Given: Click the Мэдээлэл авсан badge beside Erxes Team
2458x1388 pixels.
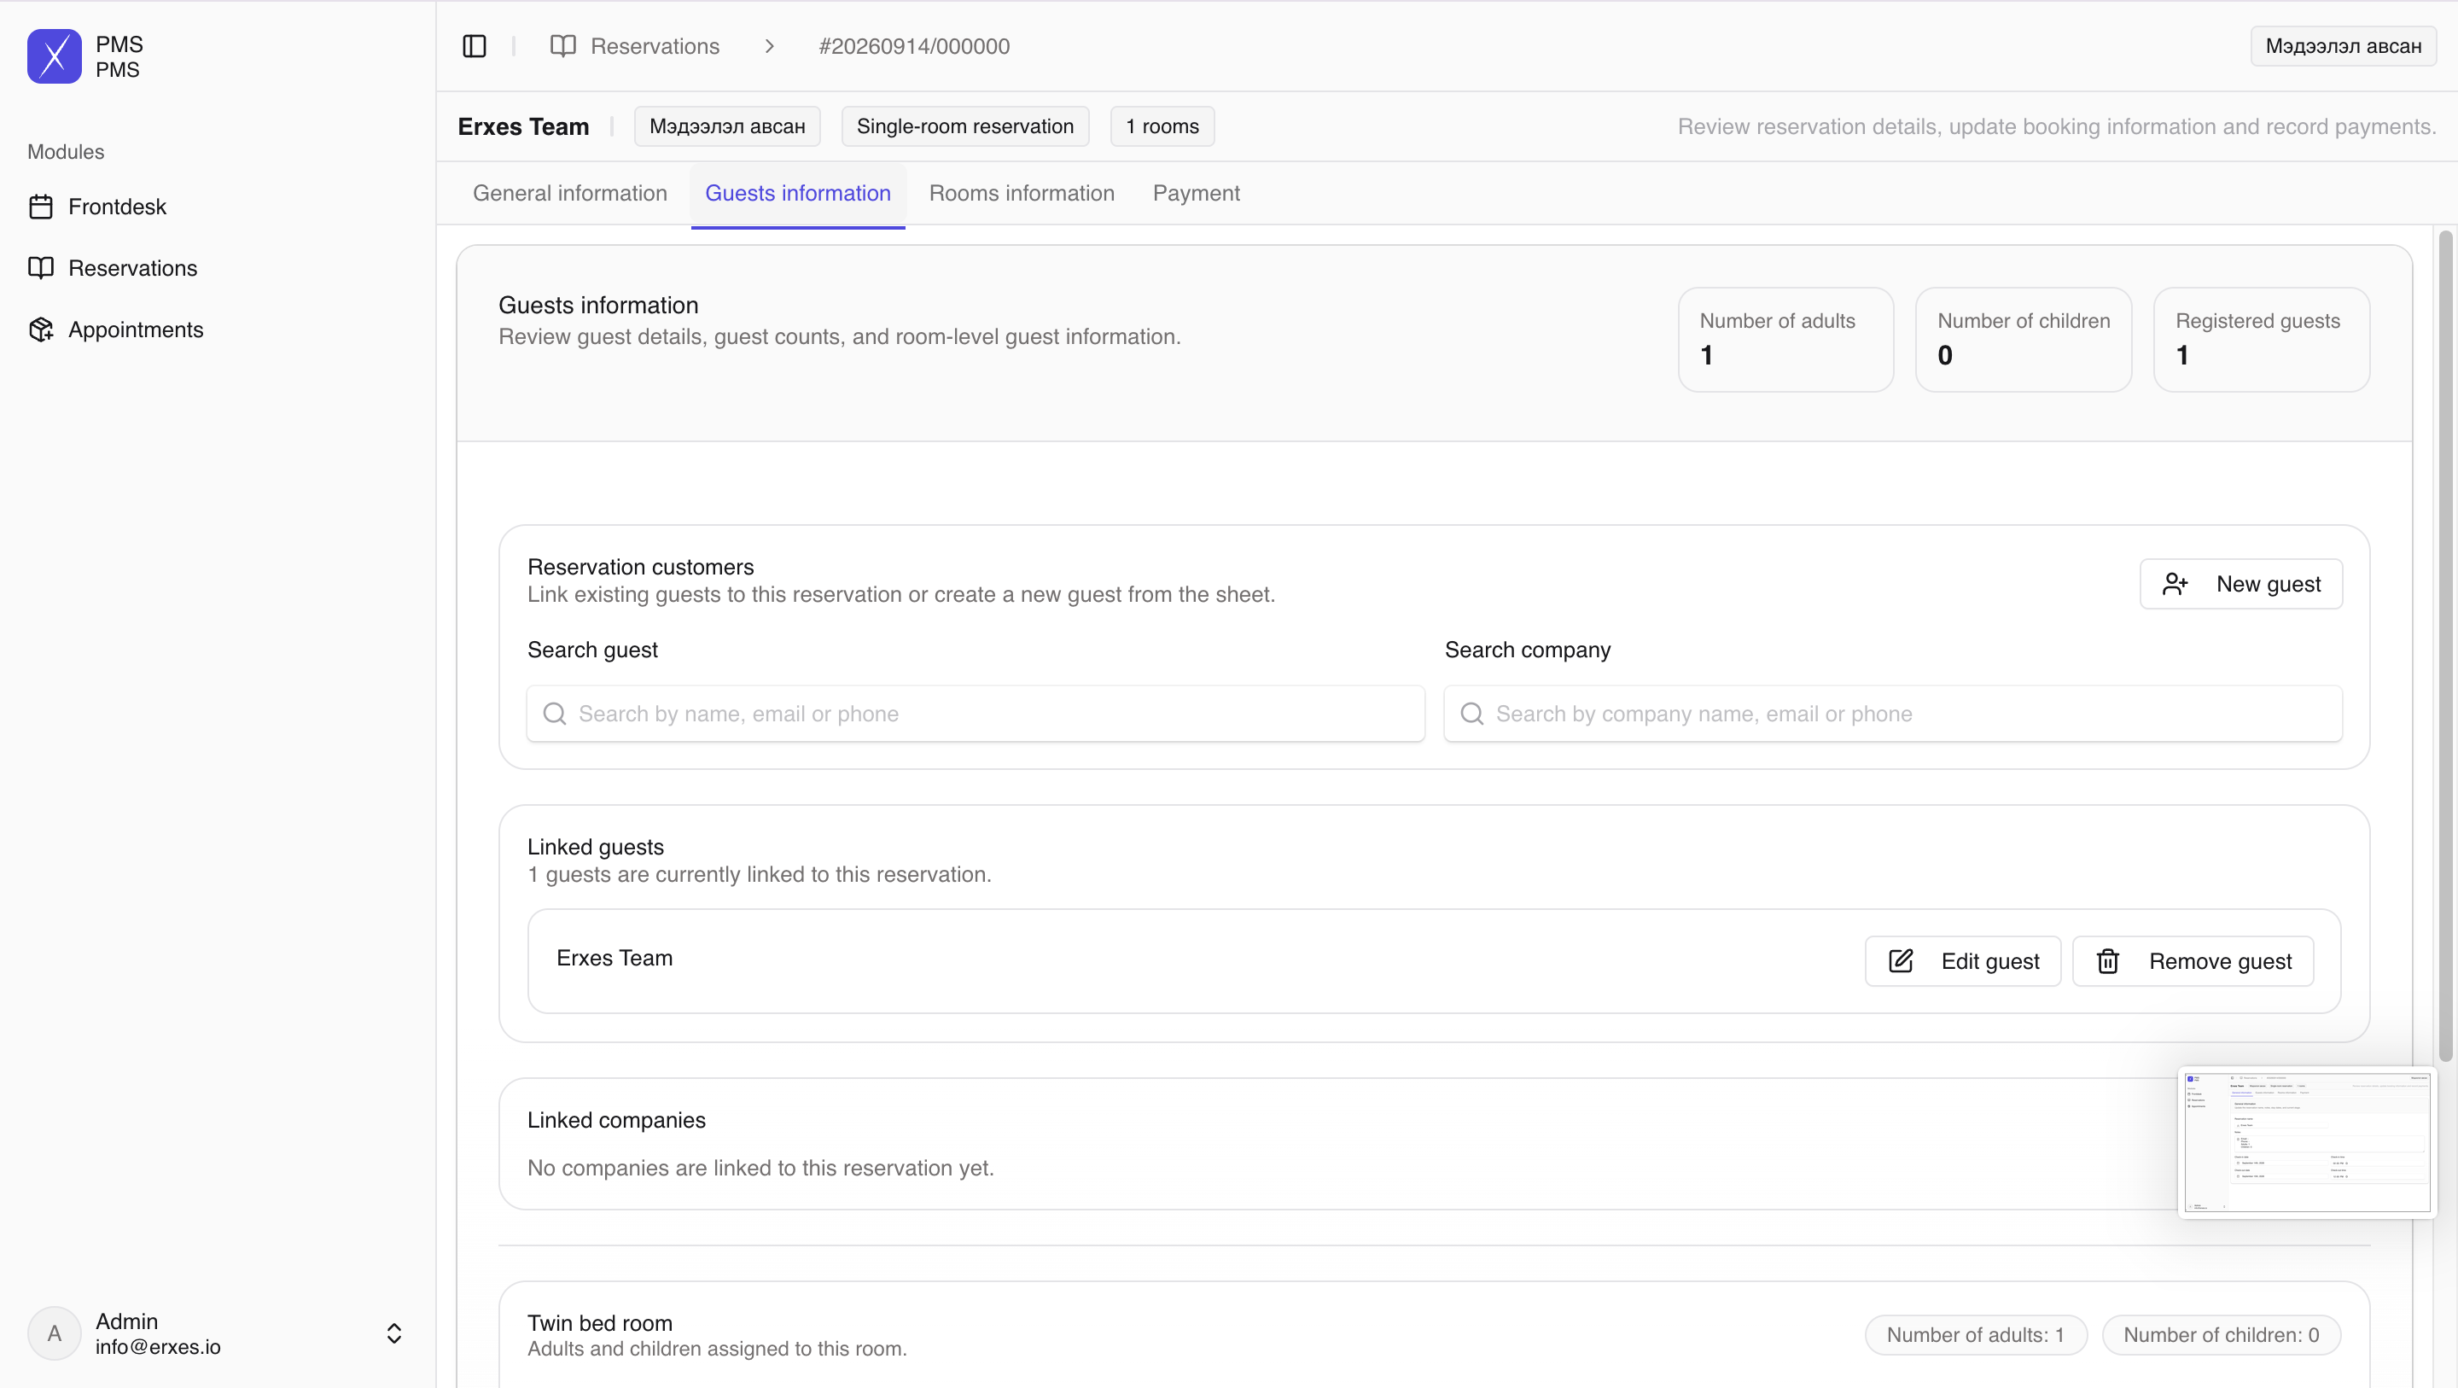Looking at the screenshot, I should [x=727, y=126].
